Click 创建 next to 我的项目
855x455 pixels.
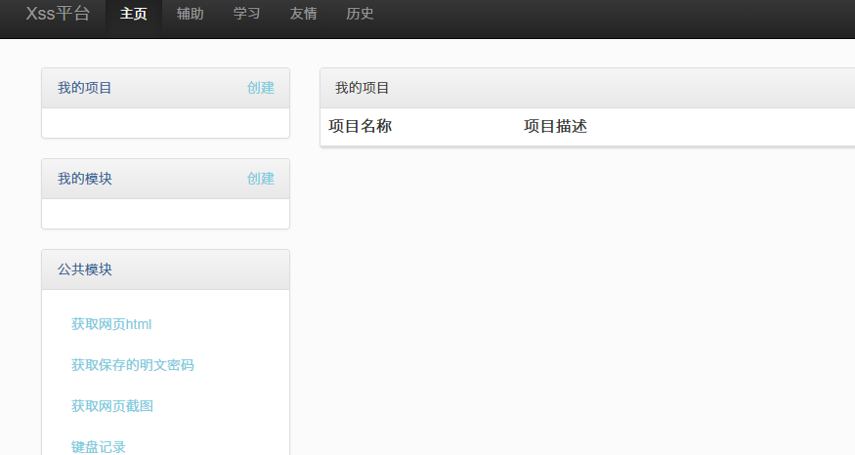click(261, 88)
